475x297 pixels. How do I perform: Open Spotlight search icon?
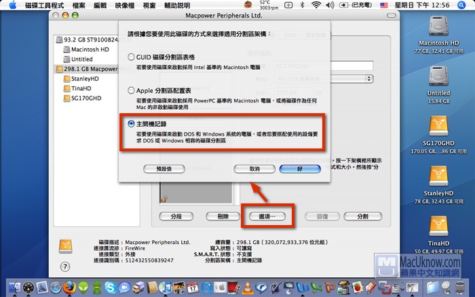point(461,5)
